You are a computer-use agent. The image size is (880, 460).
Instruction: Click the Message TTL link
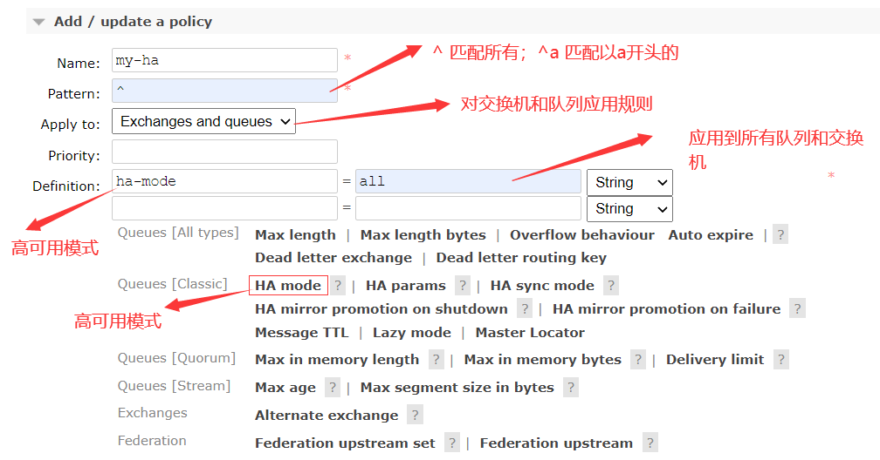click(301, 333)
